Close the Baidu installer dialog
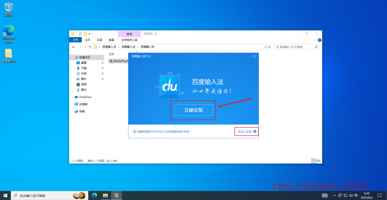Screen dimensions: 387x200 coord(255,56)
